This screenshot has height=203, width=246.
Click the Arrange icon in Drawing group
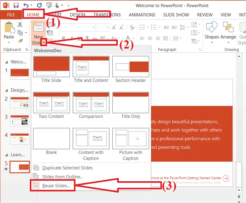pyautogui.click(x=228, y=27)
